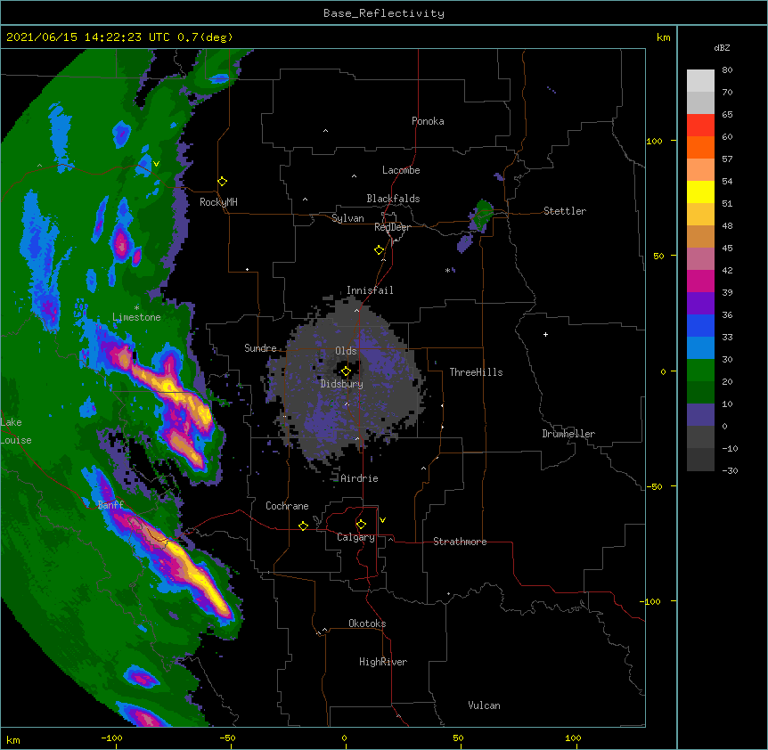The image size is (768, 750).
Task: Click the asterisk marker above Limestone label
Action: [136, 308]
